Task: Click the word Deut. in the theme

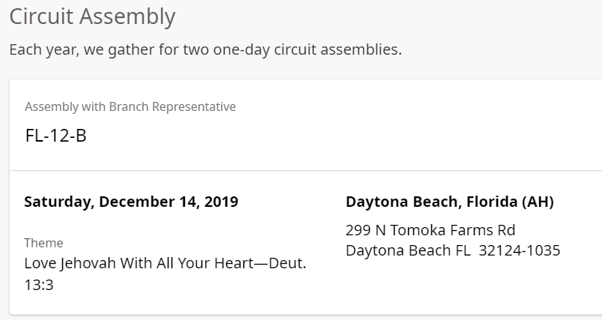Action: click(288, 264)
